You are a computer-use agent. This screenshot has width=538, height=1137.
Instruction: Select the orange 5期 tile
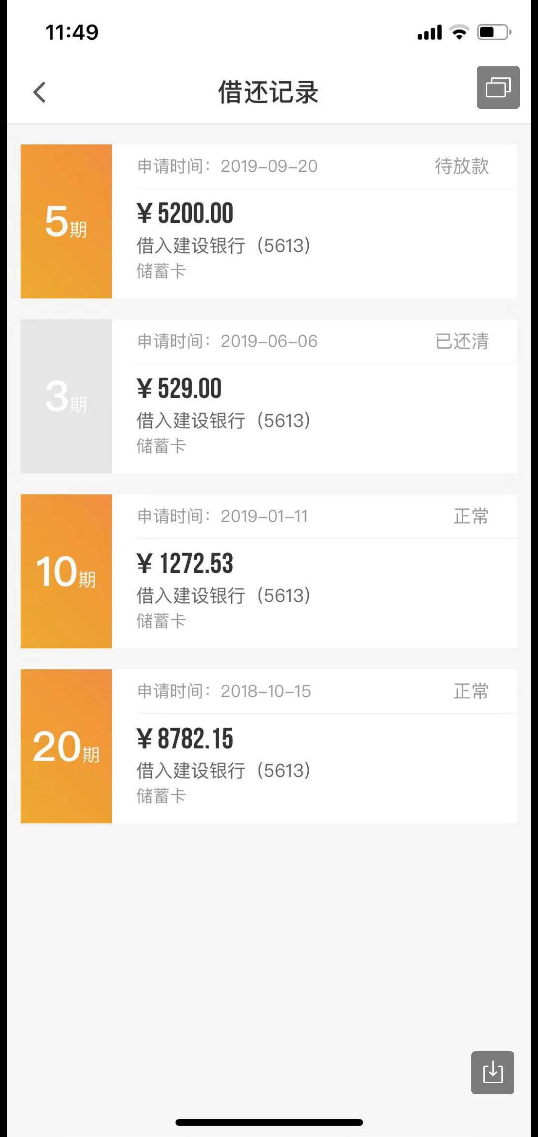pos(66,221)
